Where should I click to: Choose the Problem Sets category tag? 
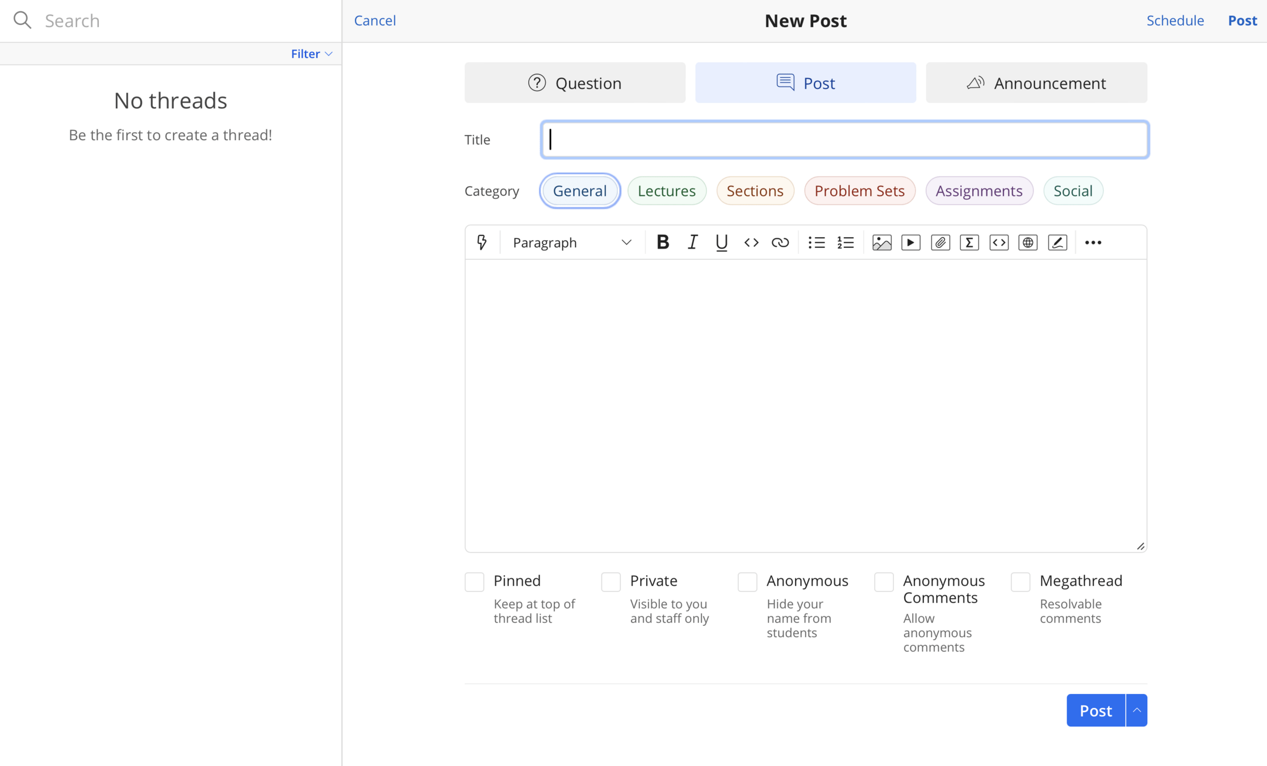(859, 191)
